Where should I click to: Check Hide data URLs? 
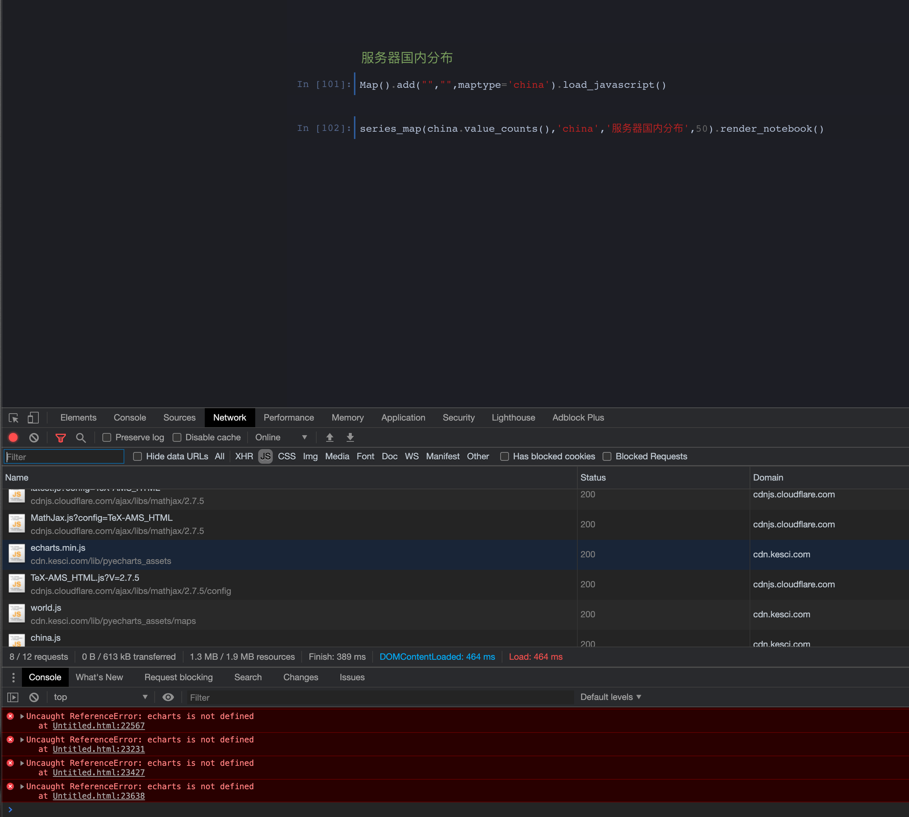click(x=137, y=456)
